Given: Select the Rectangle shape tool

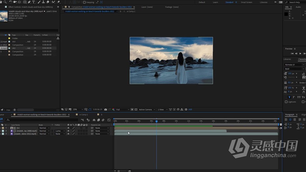Looking at the screenshot, I should click(x=25, y=2).
